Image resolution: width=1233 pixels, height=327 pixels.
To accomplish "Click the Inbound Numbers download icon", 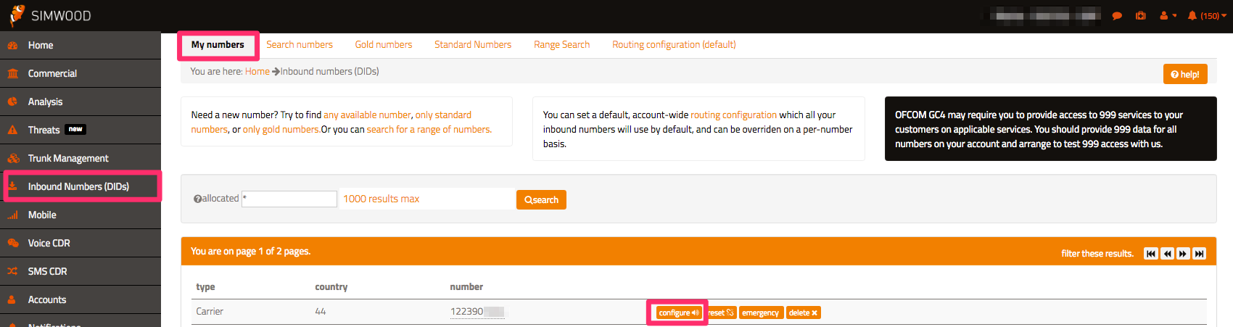I will [x=12, y=186].
